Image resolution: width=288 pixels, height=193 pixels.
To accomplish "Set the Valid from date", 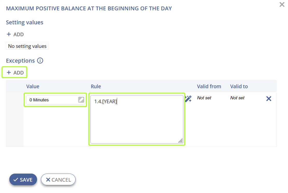I will [x=204, y=98].
